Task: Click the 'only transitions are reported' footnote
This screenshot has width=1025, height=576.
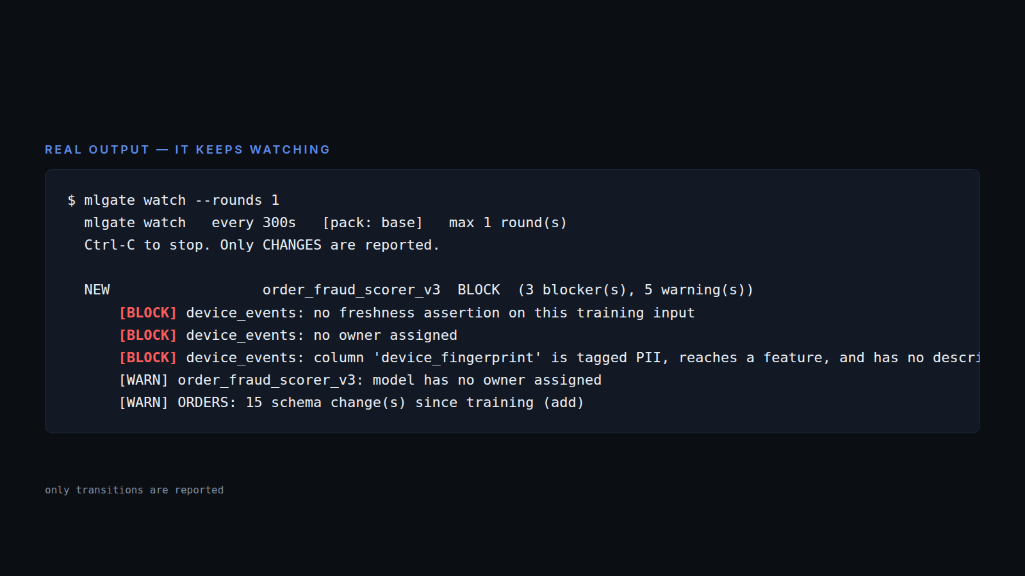Action: (135, 490)
